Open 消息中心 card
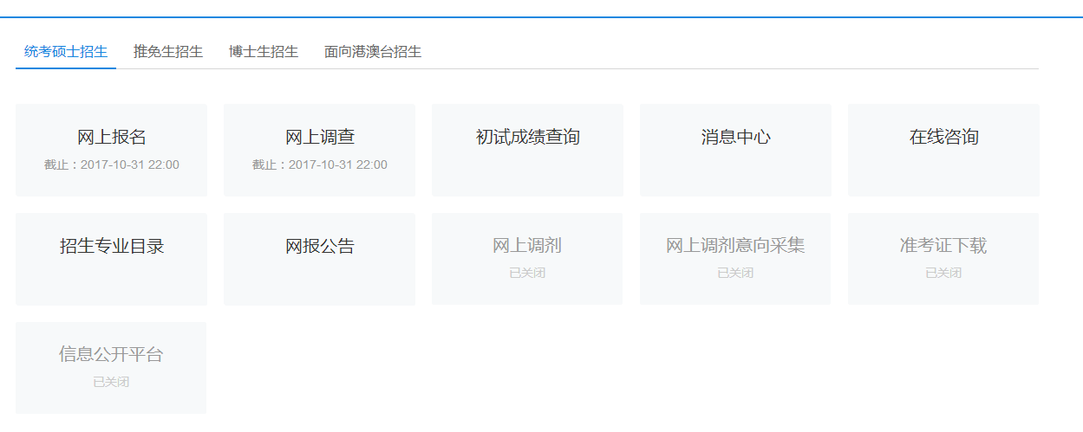The height and width of the screenshot is (432, 1083). pos(735,150)
